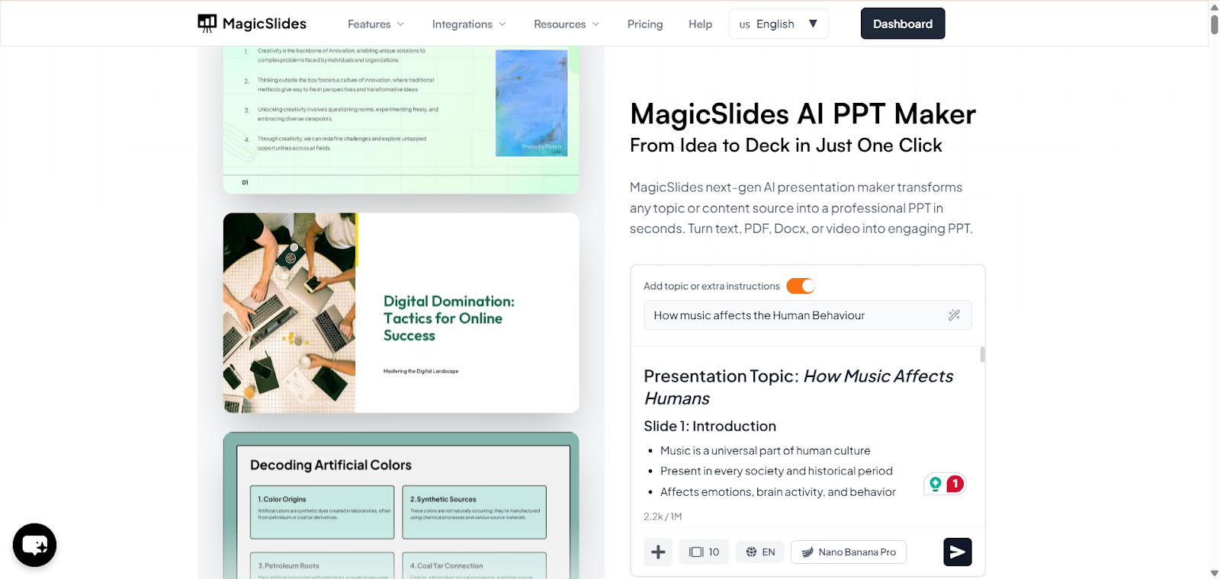Screen dimensions: 1220x579
Task: Click the "2. Synthetic Sources" card
Action: tap(474, 512)
